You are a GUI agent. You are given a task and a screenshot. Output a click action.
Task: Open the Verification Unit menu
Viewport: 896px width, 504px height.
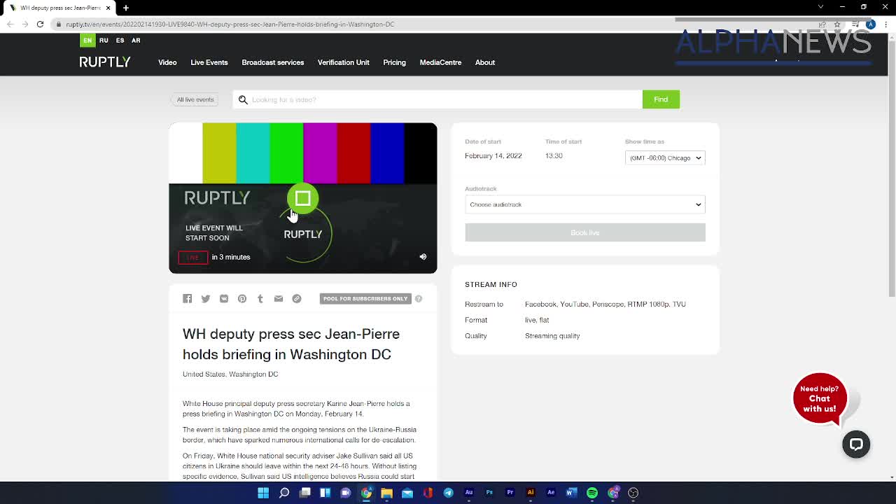pos(343,62)
